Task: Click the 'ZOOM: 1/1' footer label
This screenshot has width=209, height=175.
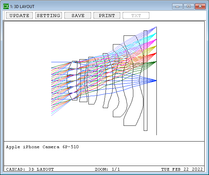Action: click(x=107, y=169)
